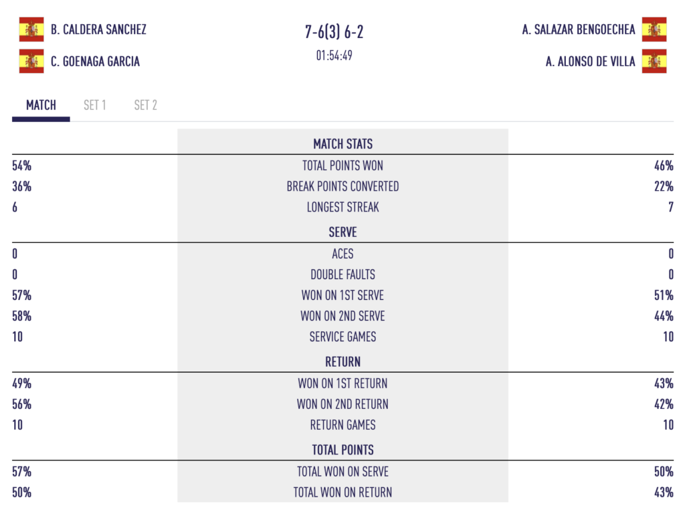Select the MATCH STATS section header

point(342,144)
